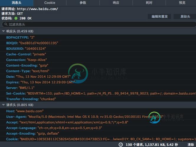
Task: Click the 编辑和重发 button
Action: pyautogui.click(x=159, y=16)
